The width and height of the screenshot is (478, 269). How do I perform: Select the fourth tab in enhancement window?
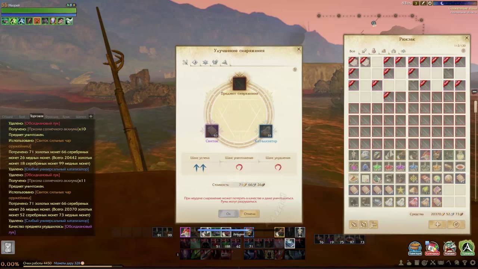click(215, 62)
